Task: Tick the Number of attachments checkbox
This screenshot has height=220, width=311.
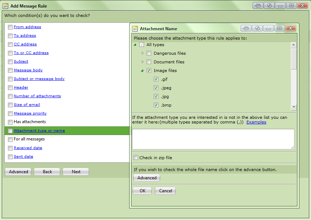Action: coord(10,96)
